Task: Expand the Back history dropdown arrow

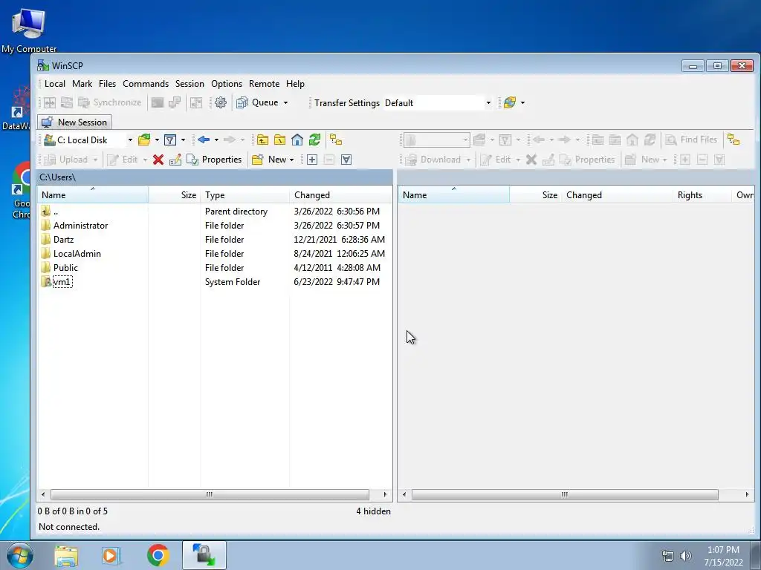Action: tap(216, 140)
